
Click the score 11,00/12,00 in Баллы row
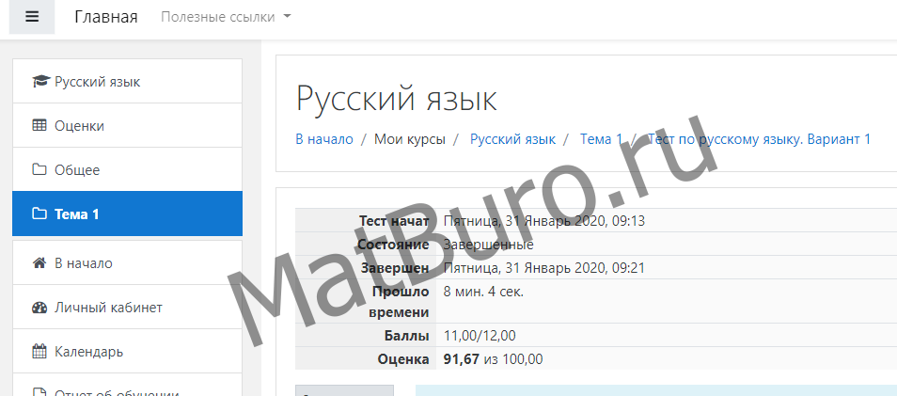(x=480, y=336)
